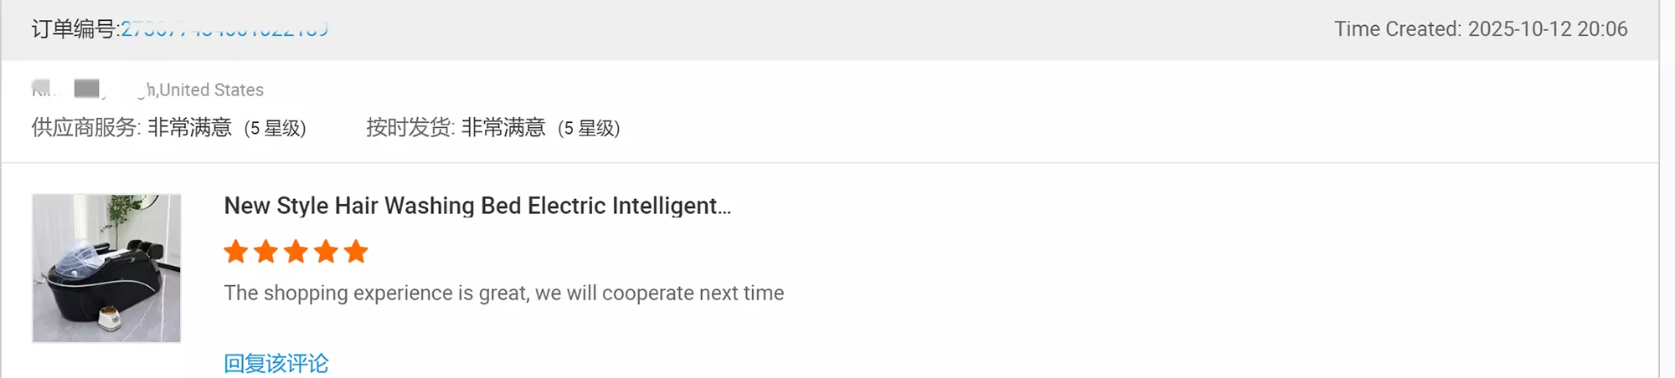Click the 5 星级 supplier service rating
1675x378 pixels.
point(275,128)
